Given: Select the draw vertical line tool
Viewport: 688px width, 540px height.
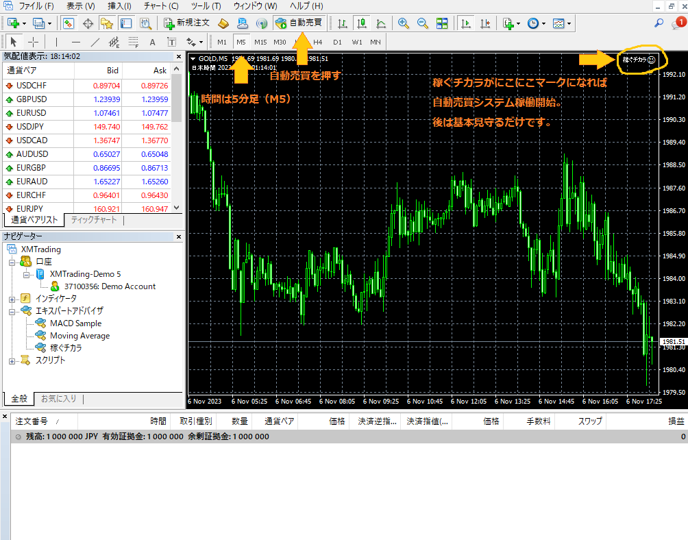Looking at the screenshot, I should pyautogui.click(x=57, y=42).
